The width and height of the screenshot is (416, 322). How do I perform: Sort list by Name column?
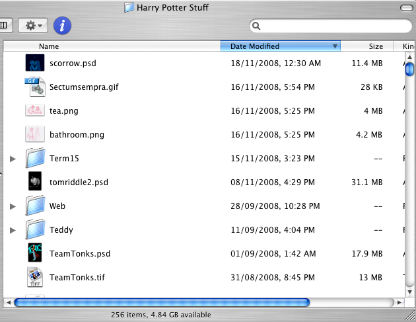(x=112, y=46)
